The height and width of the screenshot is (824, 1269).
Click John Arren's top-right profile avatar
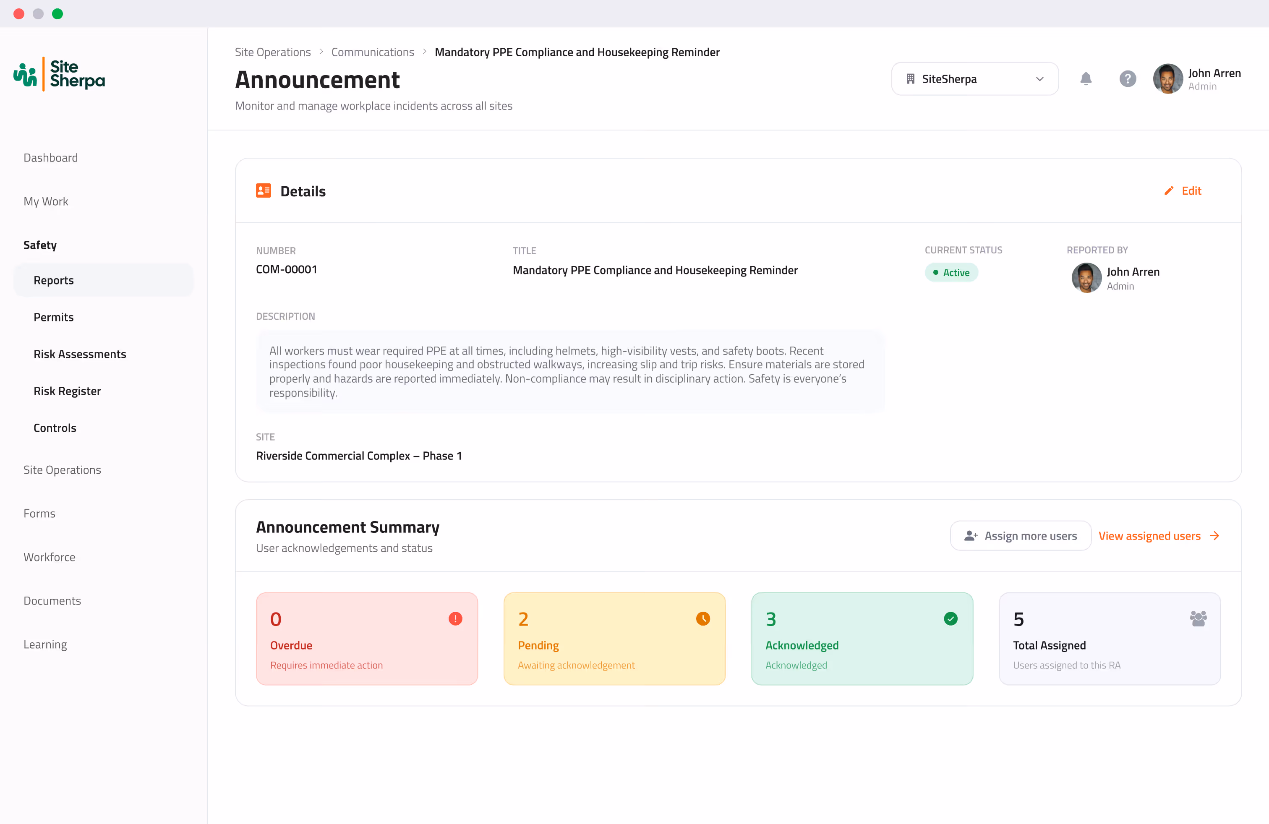point(1167,79)
